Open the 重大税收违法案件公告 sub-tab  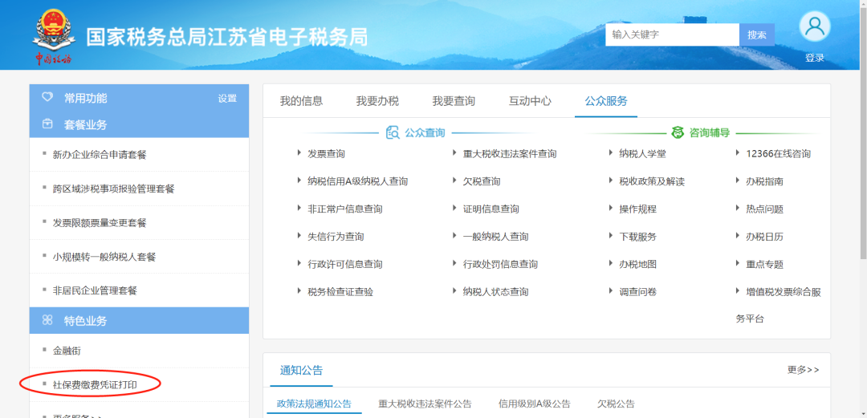pyautogui.click(x=425, y=404)
